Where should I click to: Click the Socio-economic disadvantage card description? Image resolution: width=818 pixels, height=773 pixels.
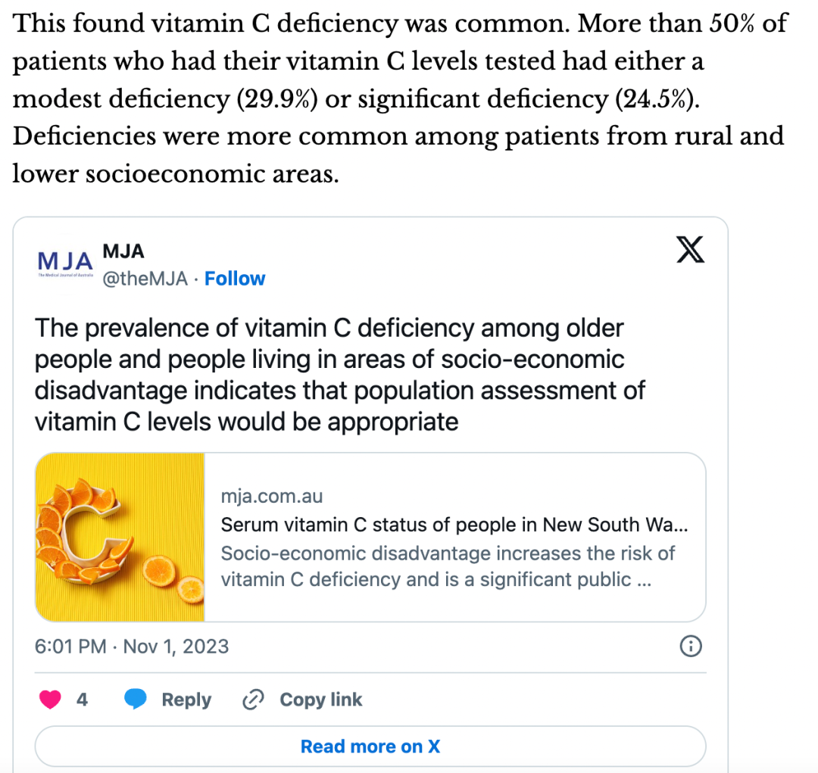point(447,566)
